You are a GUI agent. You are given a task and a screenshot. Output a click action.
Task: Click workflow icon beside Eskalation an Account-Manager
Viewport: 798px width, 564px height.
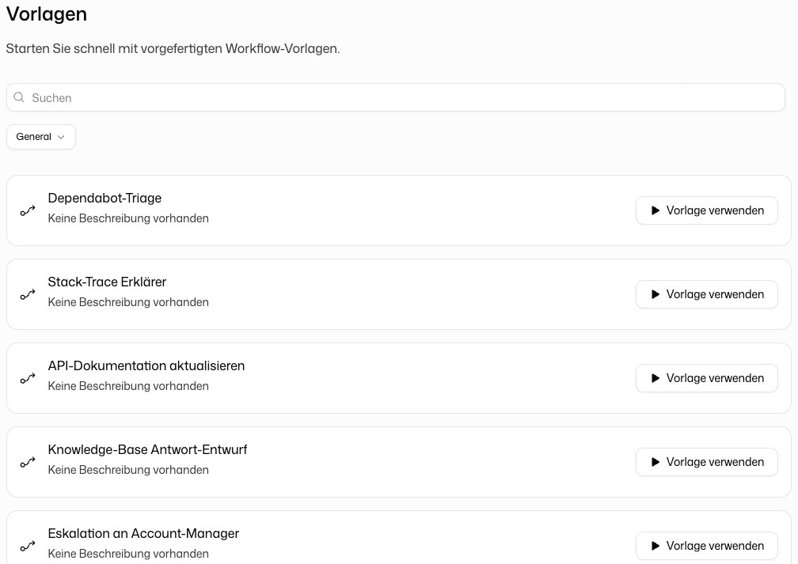pyautogui.click(x=28, y=546)
